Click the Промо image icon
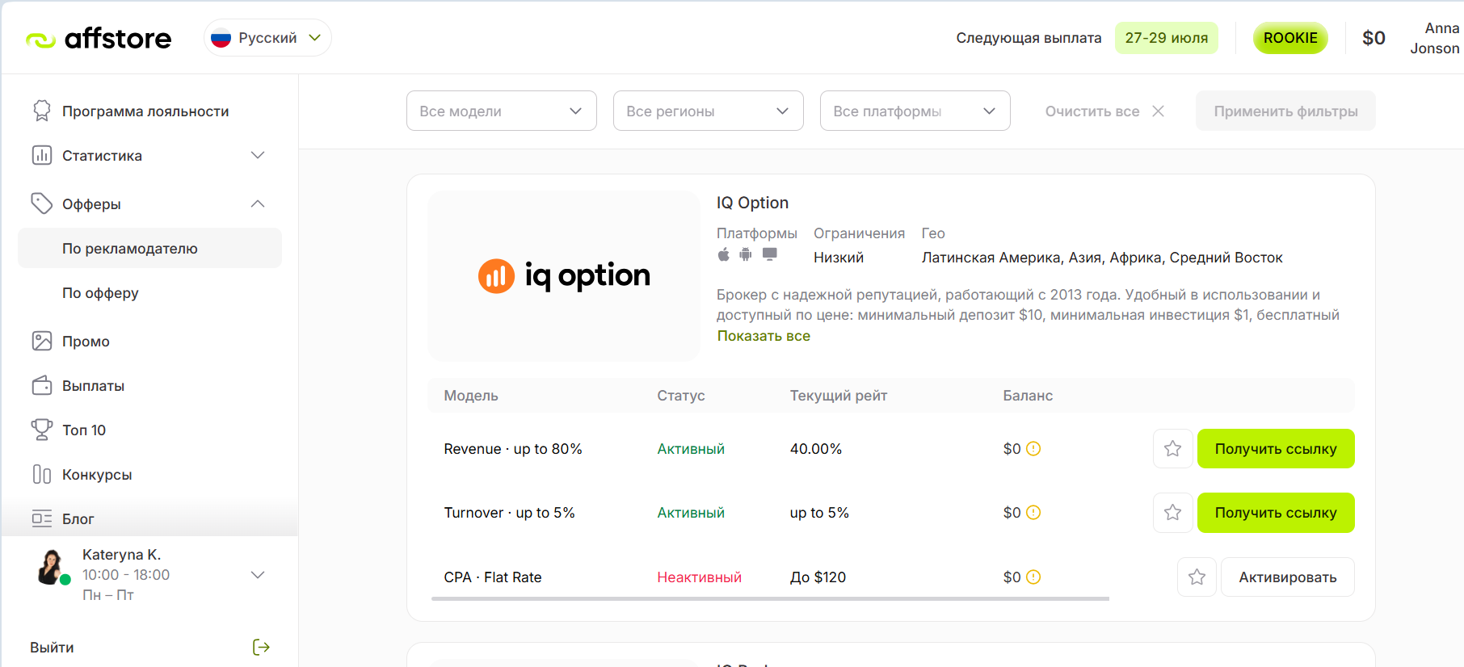1464x667 pixels. point(42,341)
